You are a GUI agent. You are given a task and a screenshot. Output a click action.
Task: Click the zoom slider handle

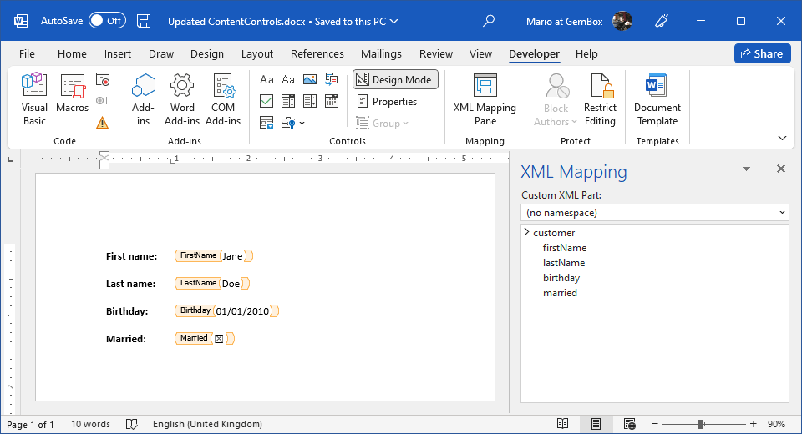[700, 424]
